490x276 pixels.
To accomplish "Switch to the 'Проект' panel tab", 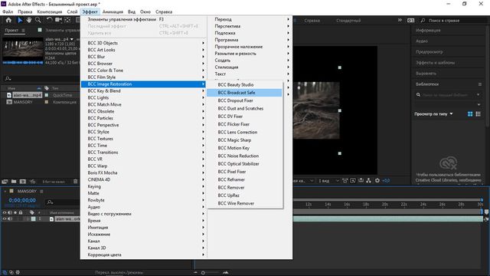I will click(11, 31).
